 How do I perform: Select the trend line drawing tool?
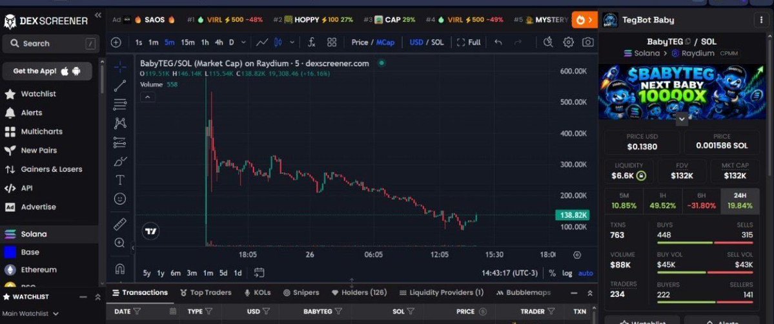pyautogui.click(x=120, y=86)
